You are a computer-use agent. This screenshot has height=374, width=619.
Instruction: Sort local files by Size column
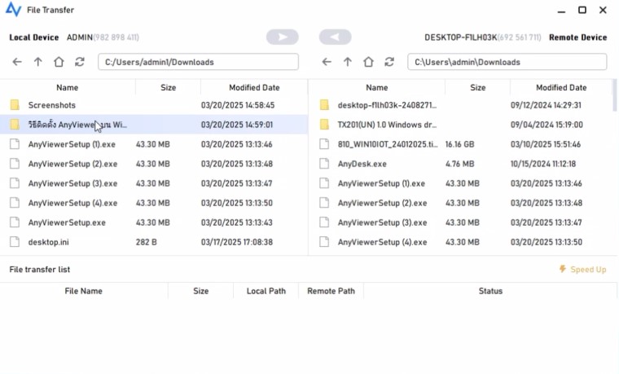pos(168,88)
